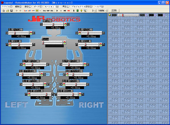Click the DEL toolbar button
Image resolution: width=170 pixels, height=125 pixels.
pyautogui.click(x=52, y=10)
